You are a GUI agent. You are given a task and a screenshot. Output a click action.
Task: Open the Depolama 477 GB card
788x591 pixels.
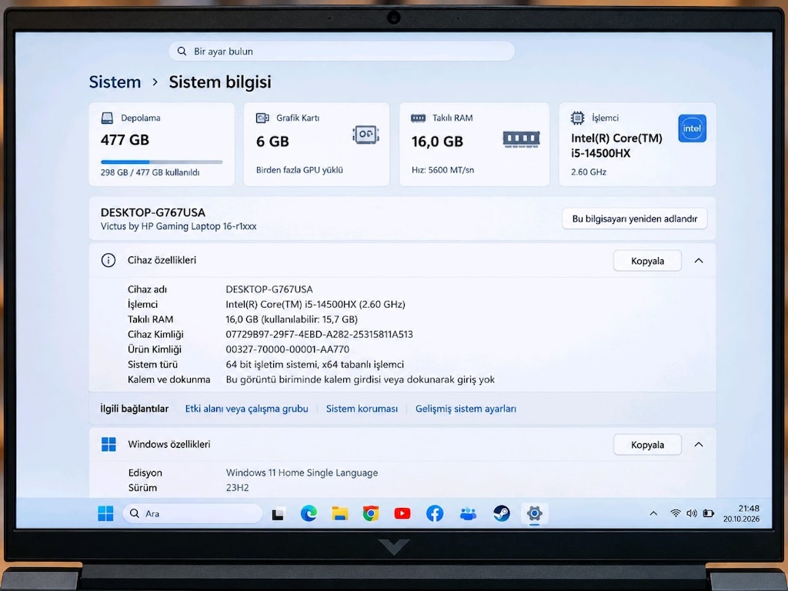tap(162, 144)
